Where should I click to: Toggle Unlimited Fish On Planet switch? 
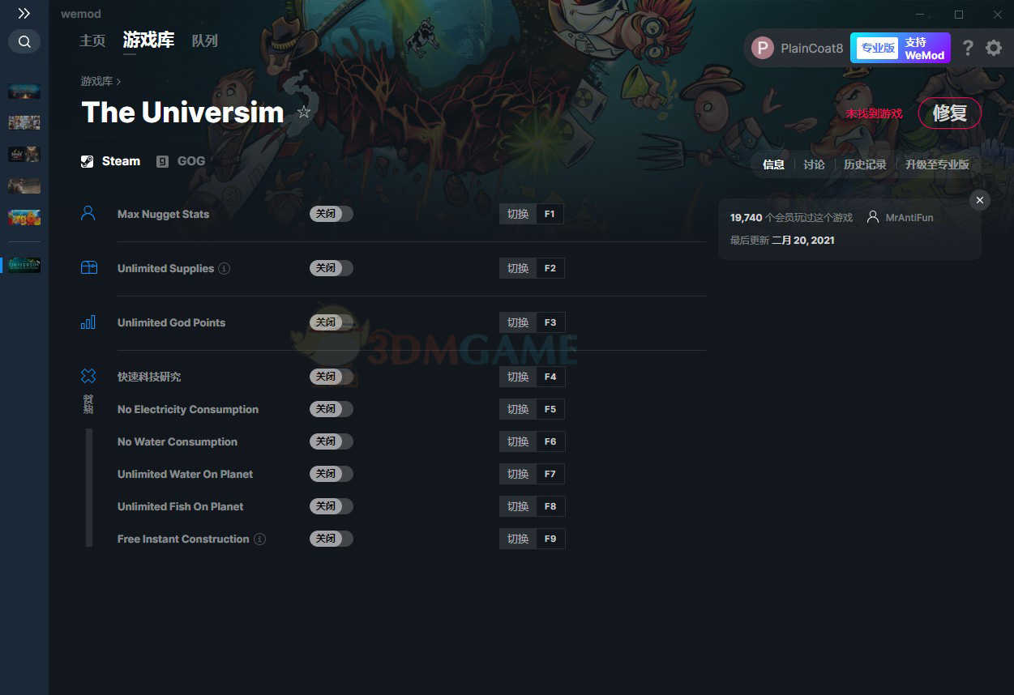(x=332, y=506)
